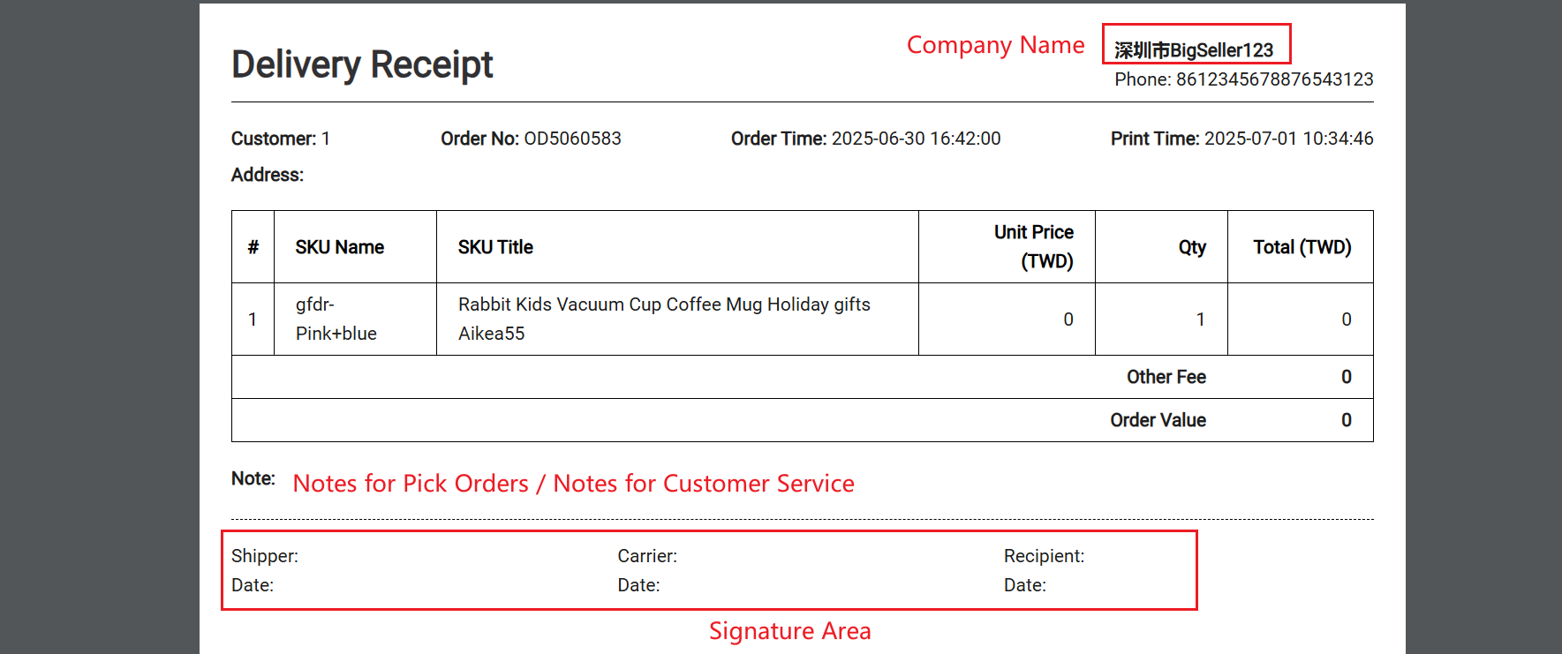The width and height of the screenshot is (1562, 654).
Task: Click the Note label
Action: pos(253,478)
